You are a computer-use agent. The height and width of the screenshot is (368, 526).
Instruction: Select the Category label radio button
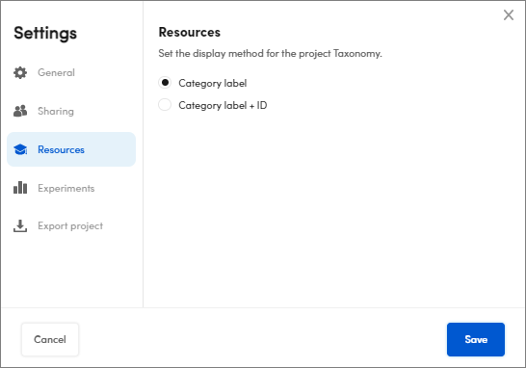click(x=165, y=83)
